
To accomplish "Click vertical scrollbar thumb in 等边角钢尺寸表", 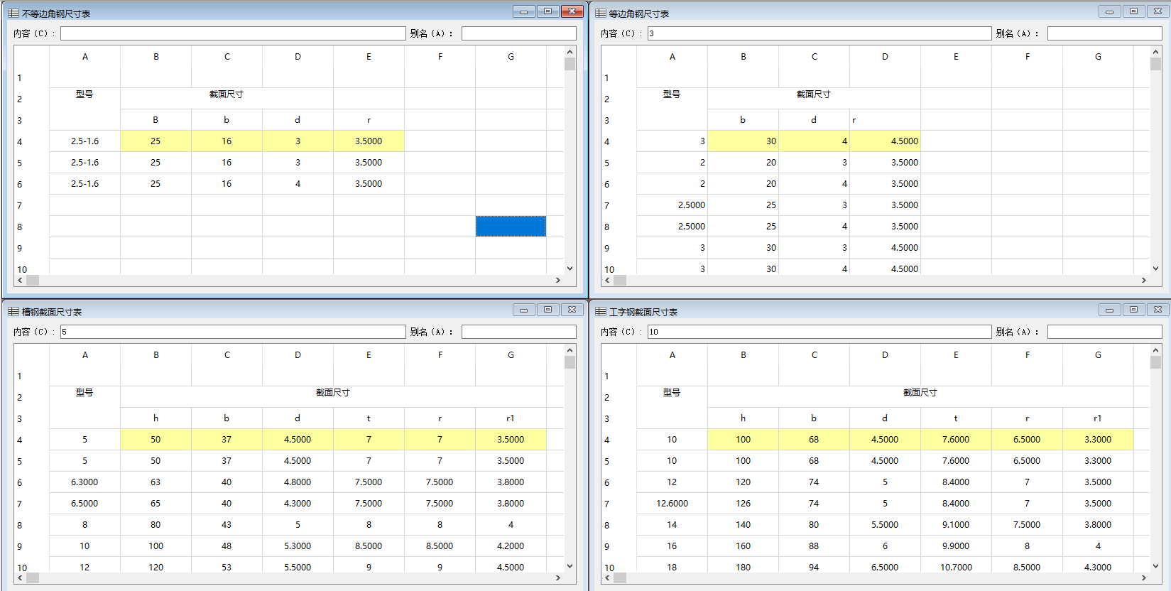I will tap(1155, 64).
